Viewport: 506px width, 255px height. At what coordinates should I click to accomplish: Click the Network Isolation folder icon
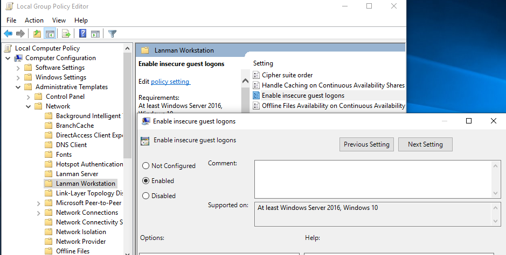coord(48,231)
